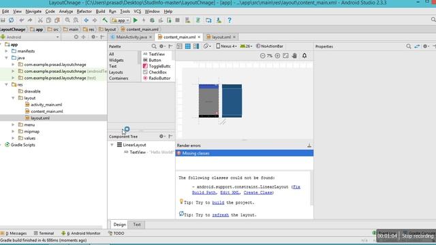Screen dimensions: 436x245
Task: Select the RadioButton palette widget
Action: pos(157,78)
